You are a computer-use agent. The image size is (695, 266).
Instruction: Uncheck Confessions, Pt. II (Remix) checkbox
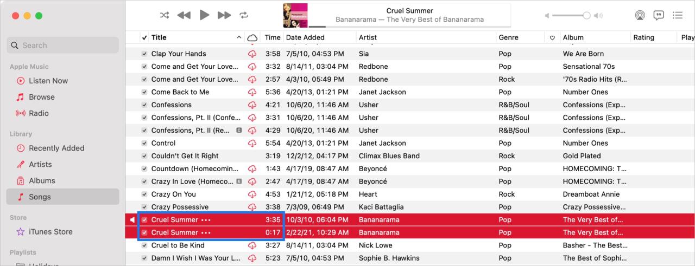(x=144, y=131)
